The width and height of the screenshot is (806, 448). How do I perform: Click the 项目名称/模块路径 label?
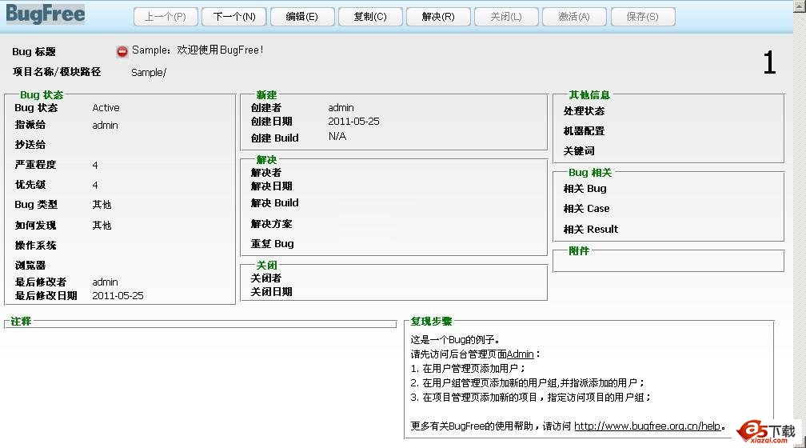coord(57,72)
